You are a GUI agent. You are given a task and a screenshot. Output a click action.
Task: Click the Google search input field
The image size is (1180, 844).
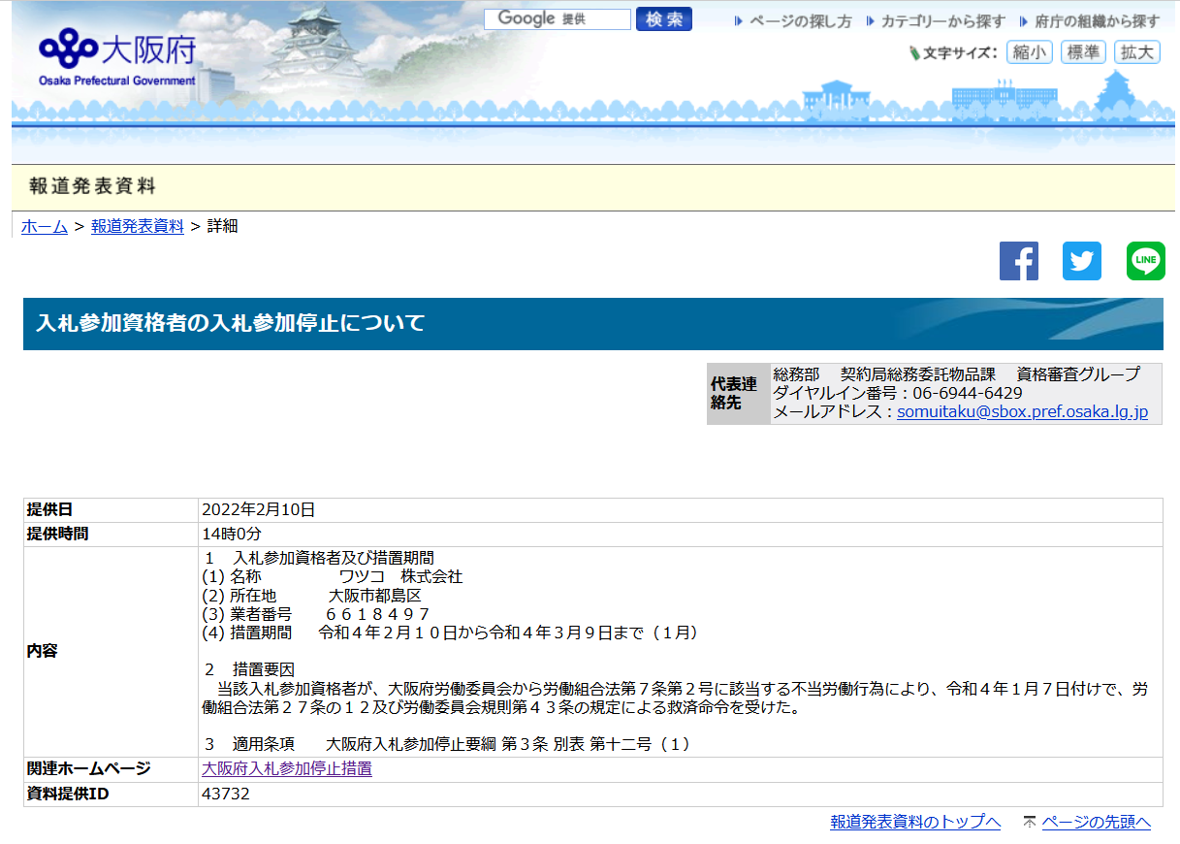558,19
